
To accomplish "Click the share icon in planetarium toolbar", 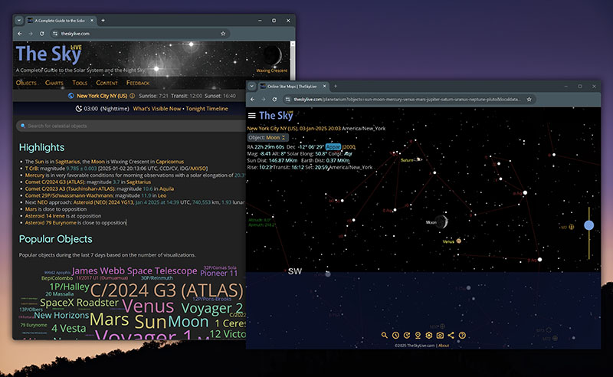I will pyautogui.click(x=451, y=335).
